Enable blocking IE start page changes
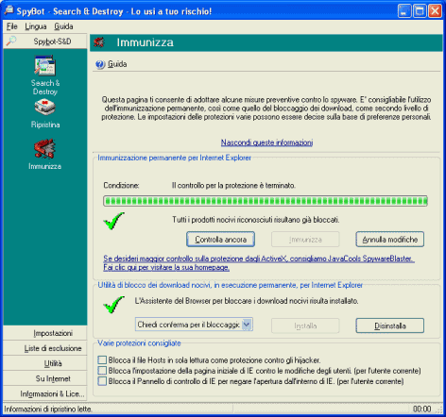Viewport: 446px width, 417px height. pos(102,371)
